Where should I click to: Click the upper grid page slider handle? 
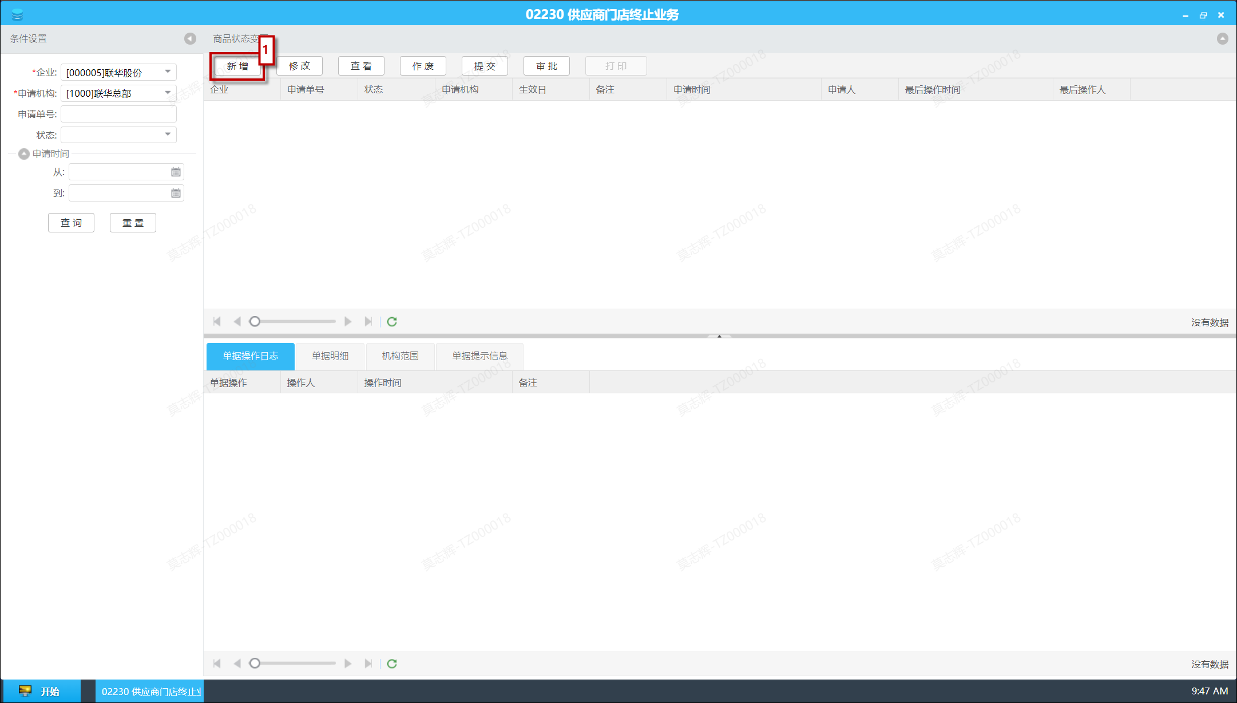(255, 322)
